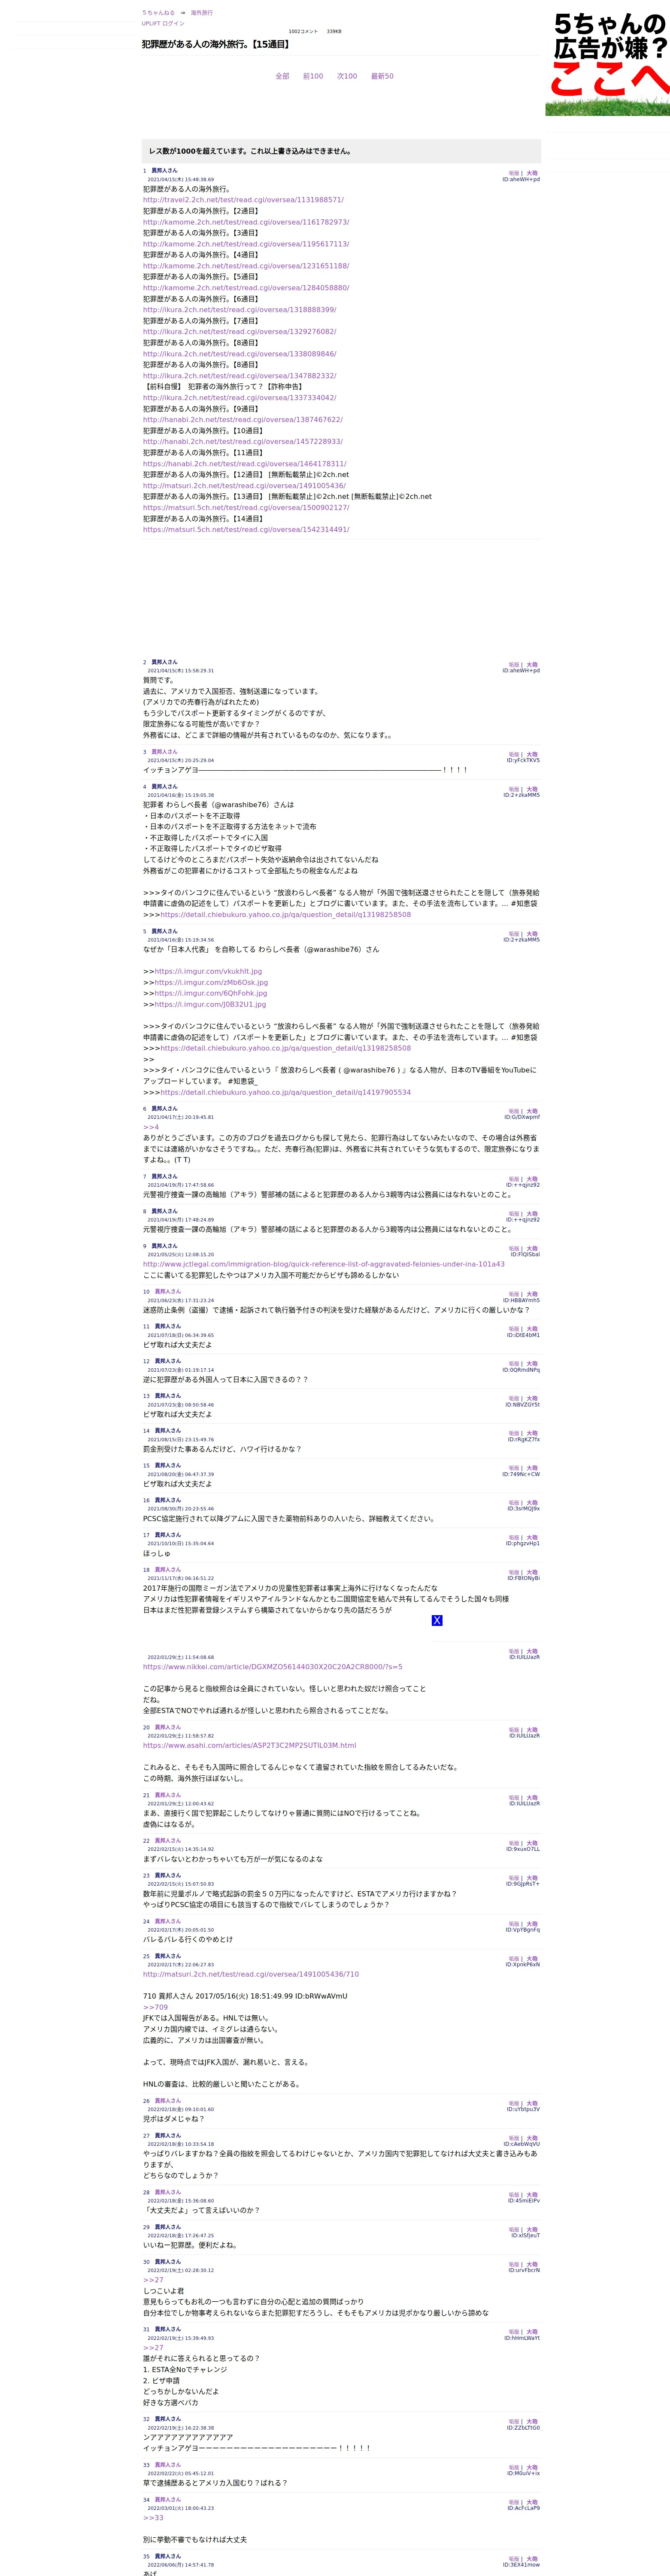Select the 前100 navigation link

click(x=313, y=76)
